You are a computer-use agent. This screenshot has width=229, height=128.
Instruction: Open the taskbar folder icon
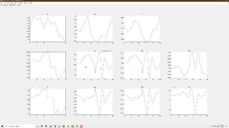pyautogui.click(x=59, y=126)
